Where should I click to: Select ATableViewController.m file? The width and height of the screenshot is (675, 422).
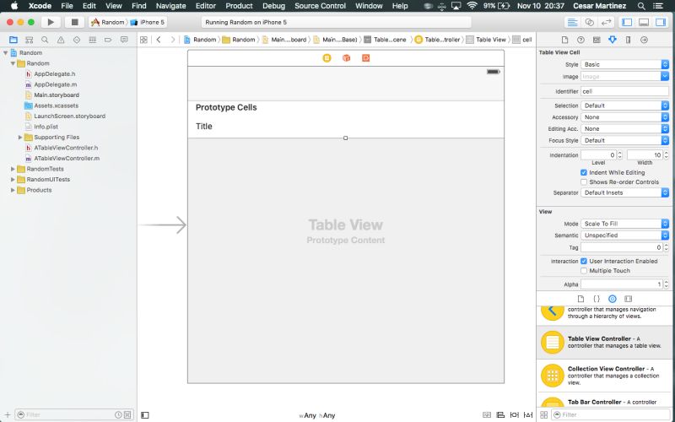coord(67,158)
